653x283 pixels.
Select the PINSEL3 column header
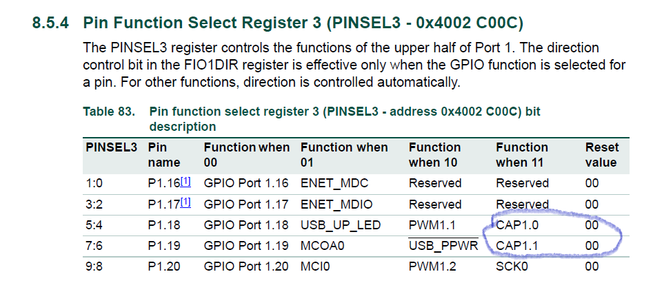(112, 147)
